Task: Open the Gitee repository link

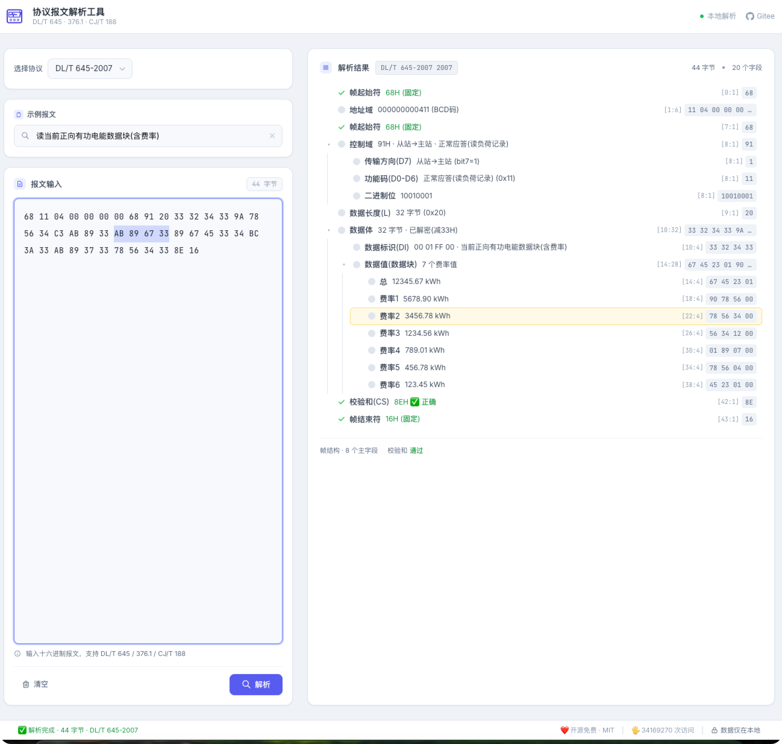Action: click(760, 16)
